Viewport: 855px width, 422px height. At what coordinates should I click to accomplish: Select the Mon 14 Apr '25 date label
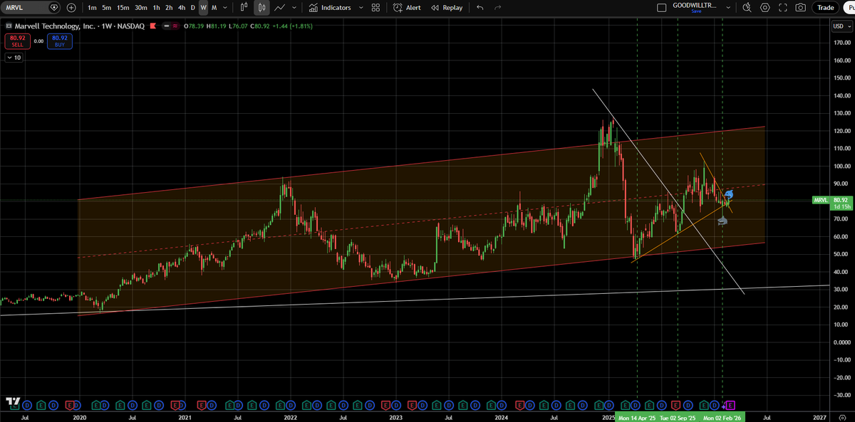(x=637, y=417)
